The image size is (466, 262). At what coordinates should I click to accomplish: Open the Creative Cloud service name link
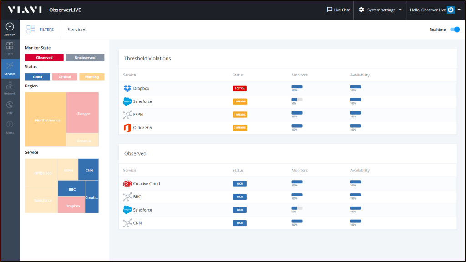tap(147, 184)
